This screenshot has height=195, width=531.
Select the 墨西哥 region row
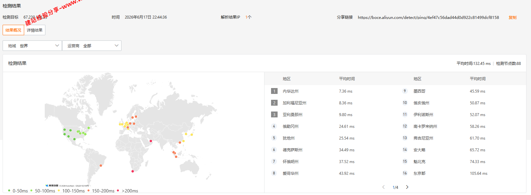(x=460, y=91)
